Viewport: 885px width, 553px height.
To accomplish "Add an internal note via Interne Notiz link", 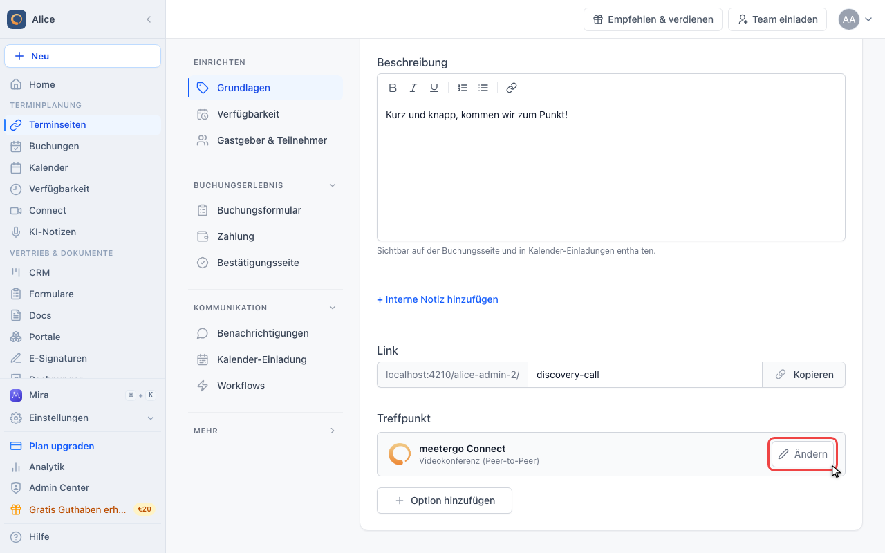I will (438, 299).
